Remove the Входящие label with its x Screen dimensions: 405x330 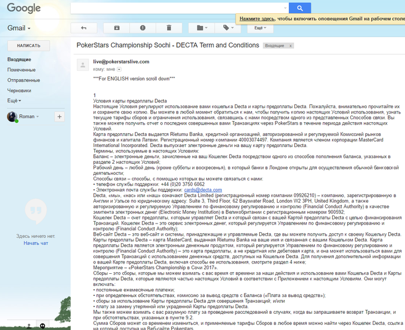(290, 46)
